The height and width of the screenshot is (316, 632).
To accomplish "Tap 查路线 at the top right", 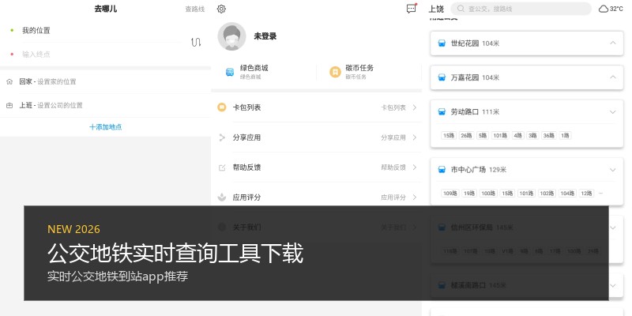I will tap(194, 9).
